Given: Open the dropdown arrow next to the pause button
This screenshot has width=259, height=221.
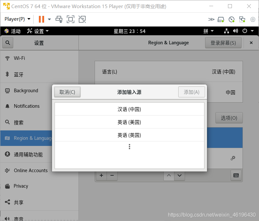Looking at the screenshot, I should (x=49, y=19).
